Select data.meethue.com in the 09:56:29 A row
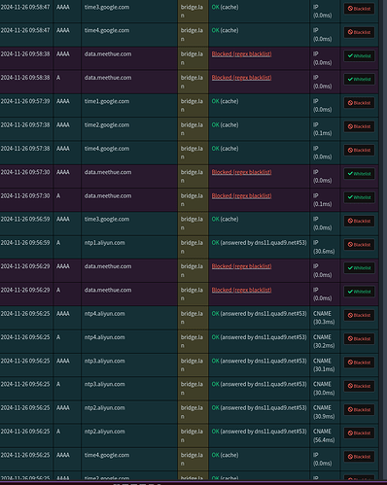Screen dimensions: 387x485 [x=108, y=290]
